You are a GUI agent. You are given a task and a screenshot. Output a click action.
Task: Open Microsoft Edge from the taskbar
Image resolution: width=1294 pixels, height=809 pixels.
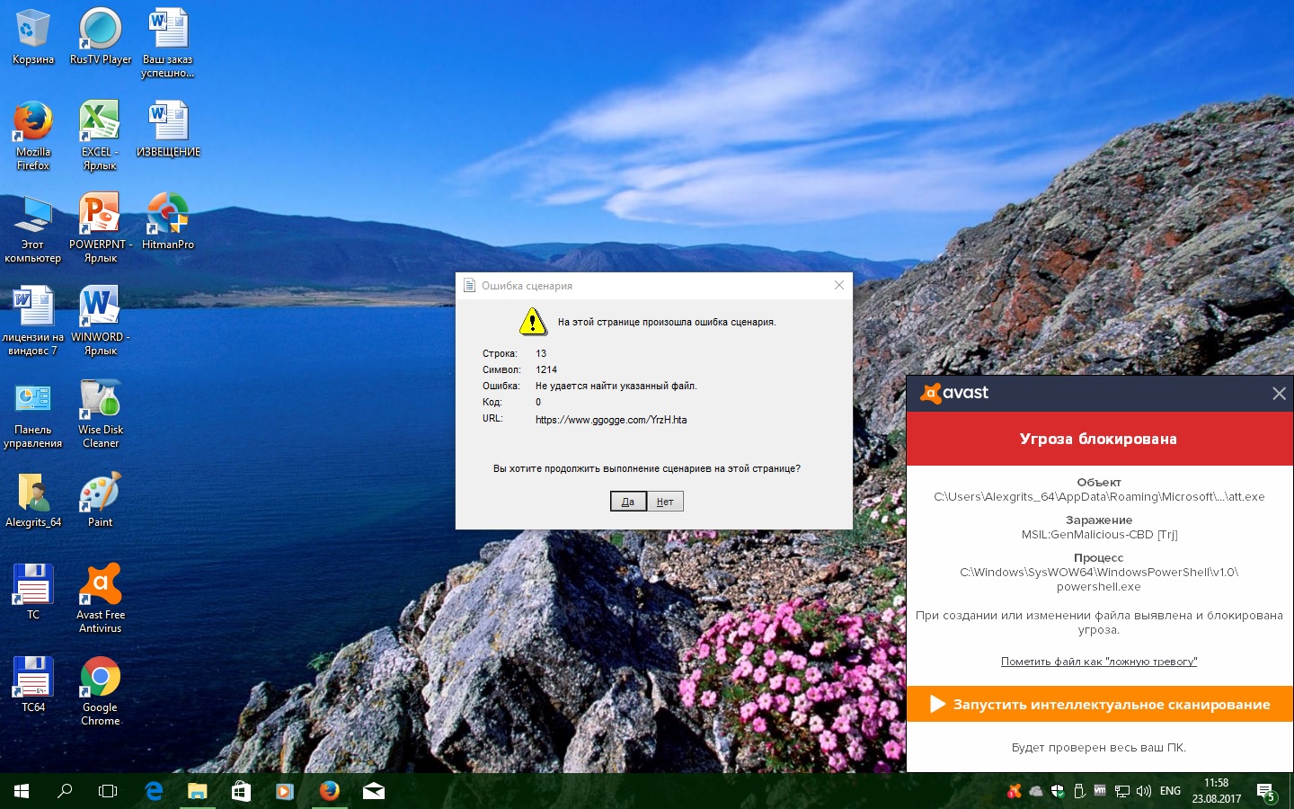pos(154,791)
